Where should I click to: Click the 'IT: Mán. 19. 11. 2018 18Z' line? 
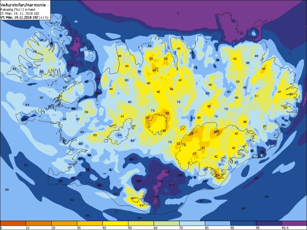click(20, 13)
